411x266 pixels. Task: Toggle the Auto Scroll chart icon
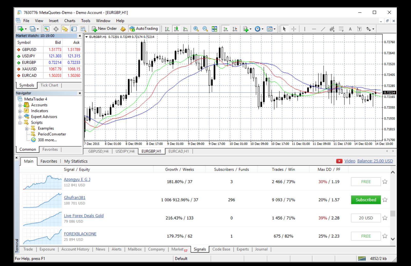(226, 29)
